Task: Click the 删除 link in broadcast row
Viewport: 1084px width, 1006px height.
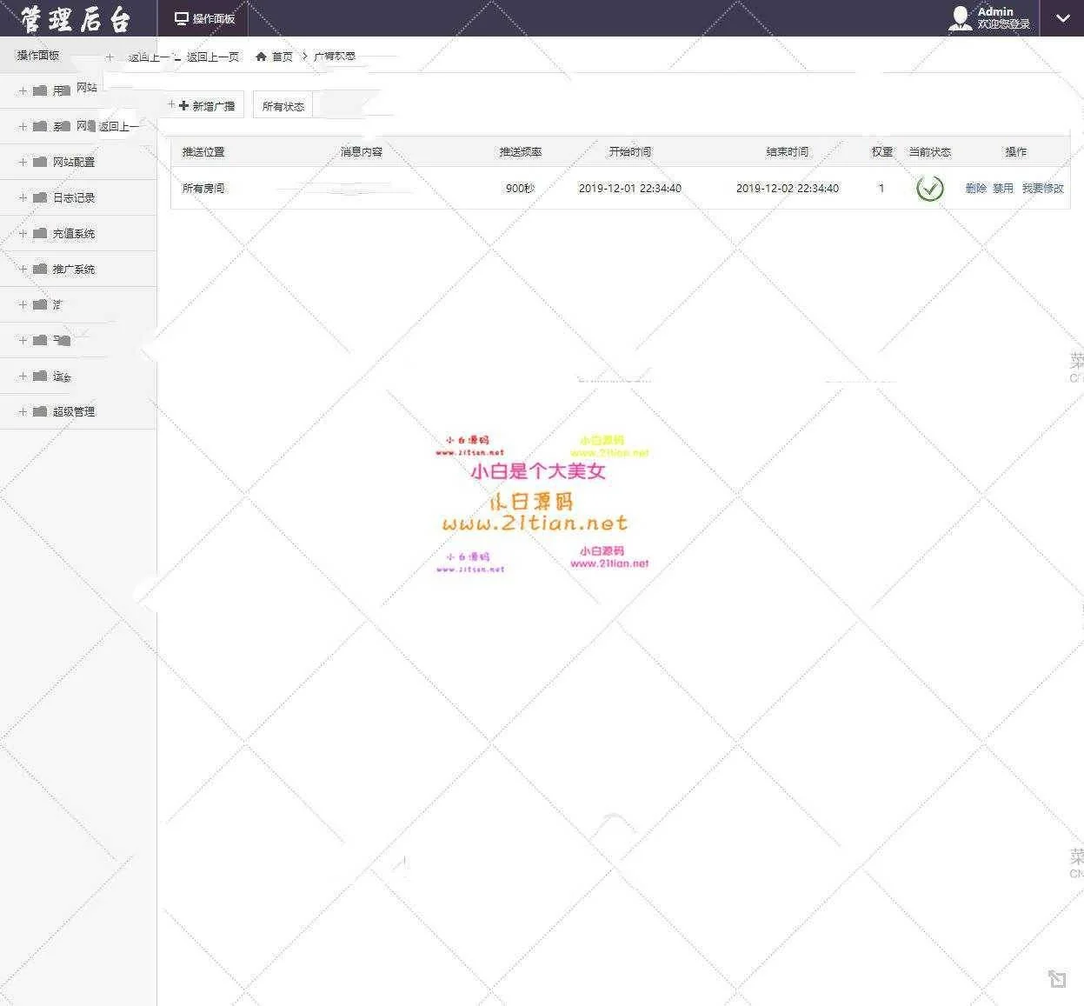Action: coord(975,188)
